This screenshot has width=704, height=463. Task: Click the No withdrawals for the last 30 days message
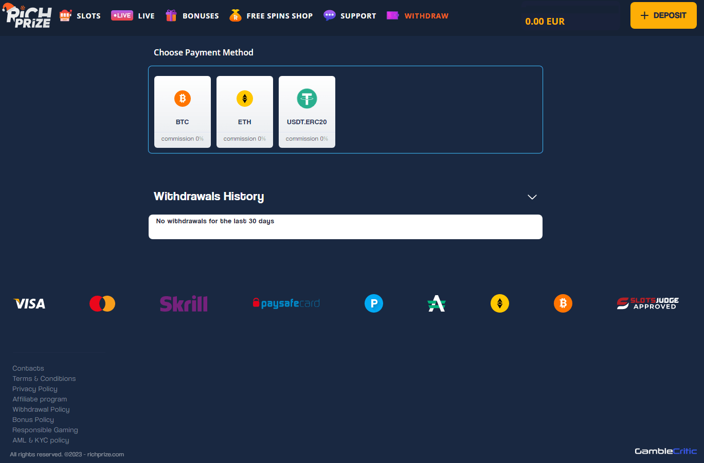pos(215,221)
